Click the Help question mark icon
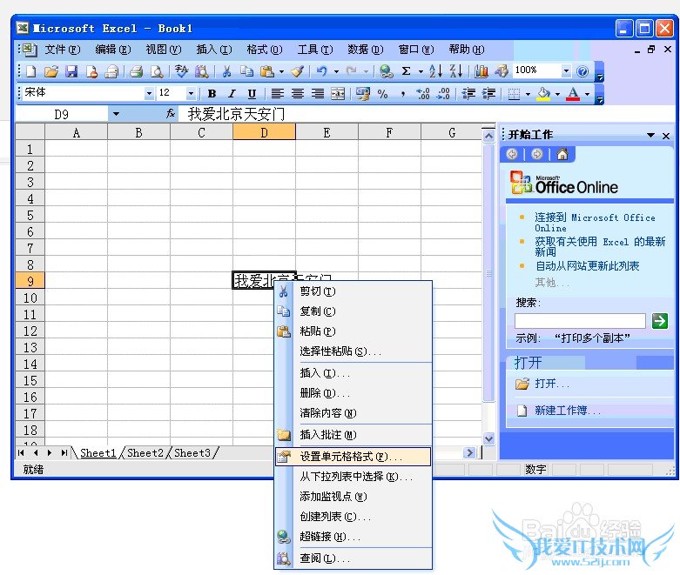The image size is (680, 575). 582,71
